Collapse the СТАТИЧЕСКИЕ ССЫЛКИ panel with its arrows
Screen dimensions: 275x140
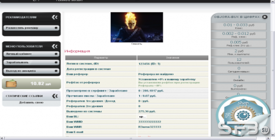55,96
